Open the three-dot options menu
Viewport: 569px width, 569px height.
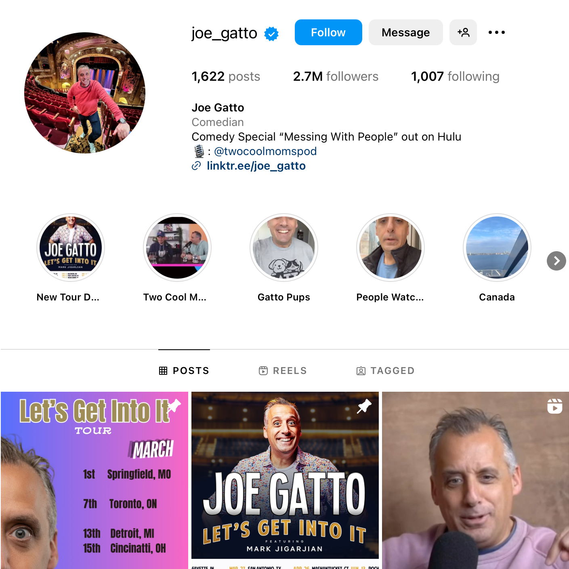(496, 32)
